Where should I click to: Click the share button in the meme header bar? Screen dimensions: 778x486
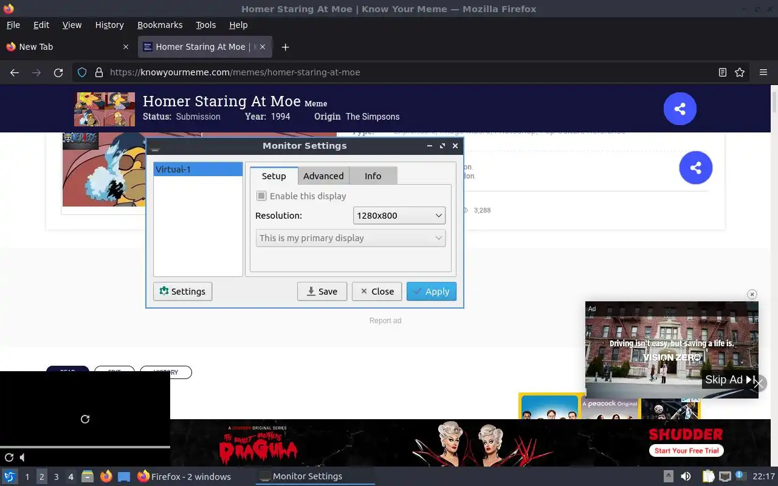pos(680,109)
